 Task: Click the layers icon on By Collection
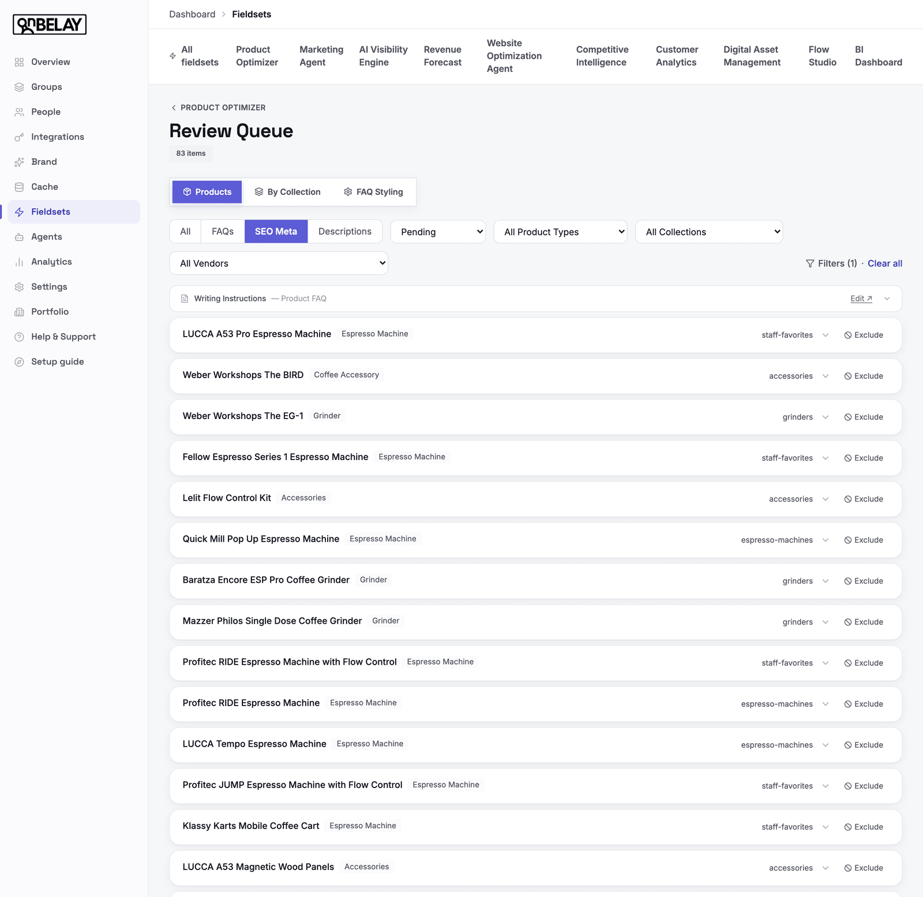(259, 192)
